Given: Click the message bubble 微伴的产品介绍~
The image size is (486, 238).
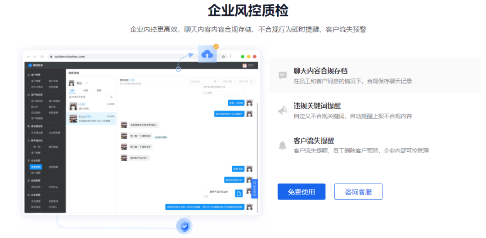Looking at the screenshot, I should (139, 158).
